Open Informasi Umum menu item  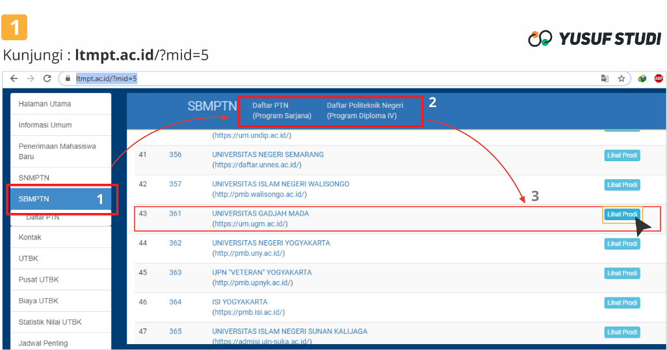[61, 125]
